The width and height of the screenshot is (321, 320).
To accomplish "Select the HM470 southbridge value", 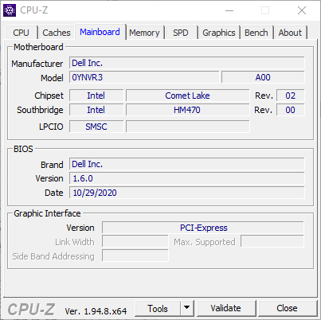I will pyautogui.click(x=188, y=110).
